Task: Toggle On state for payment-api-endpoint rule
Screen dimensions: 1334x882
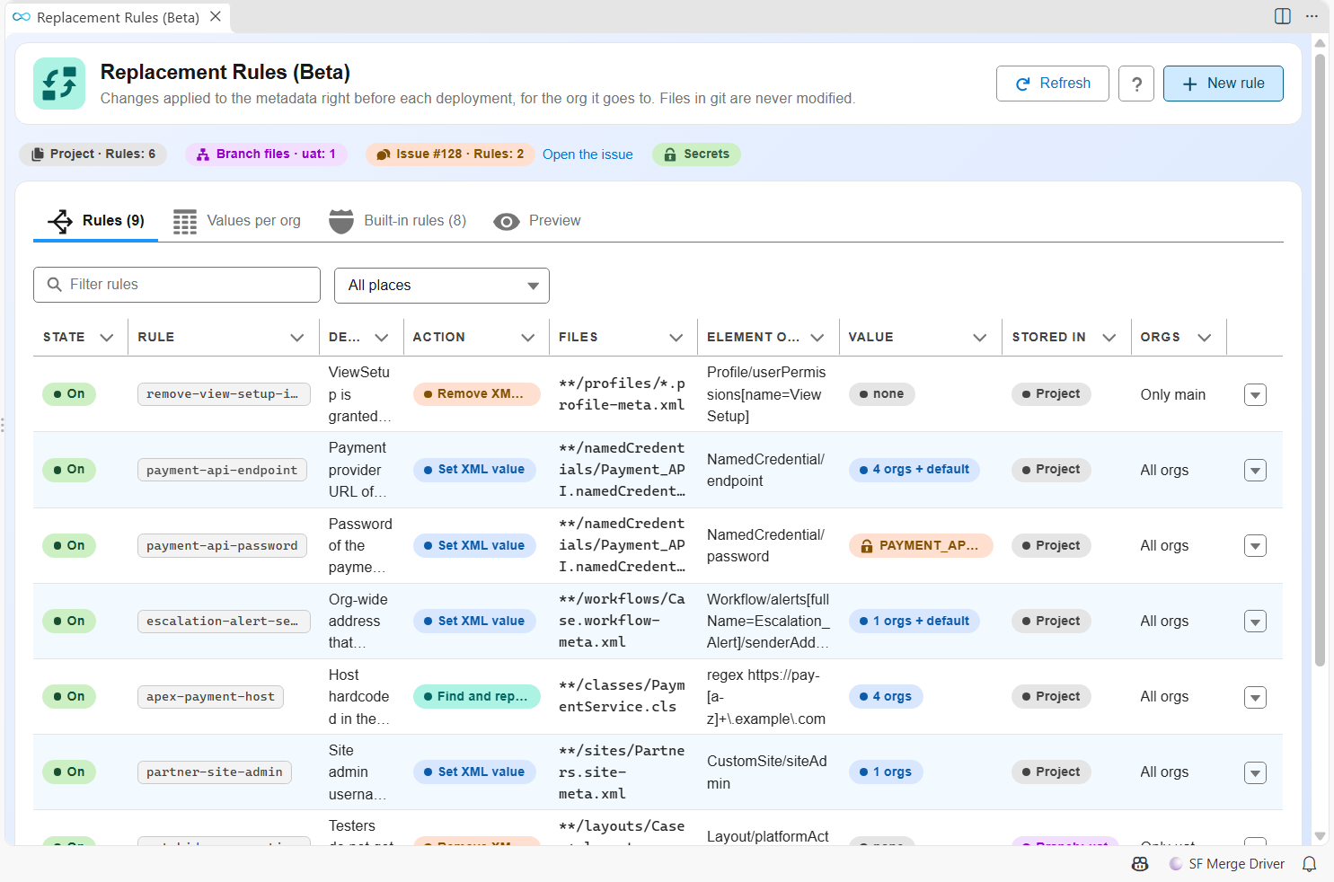Action: click(x=69, y=470)
